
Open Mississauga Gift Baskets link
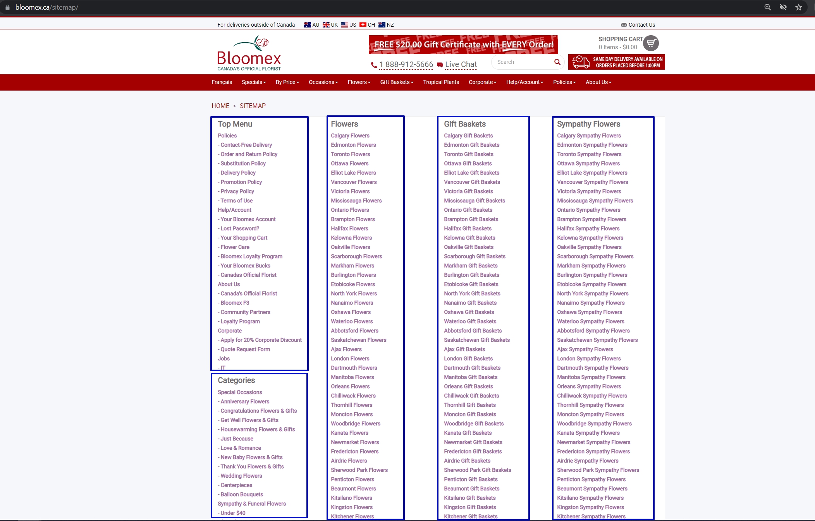(x=475, y=201)
